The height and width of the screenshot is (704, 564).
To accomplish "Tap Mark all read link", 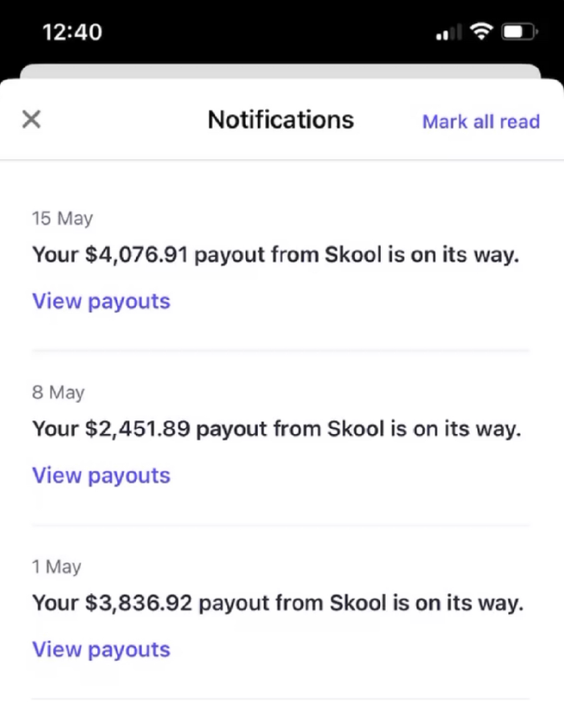I will pyautogui.click(x=481, y=121).
